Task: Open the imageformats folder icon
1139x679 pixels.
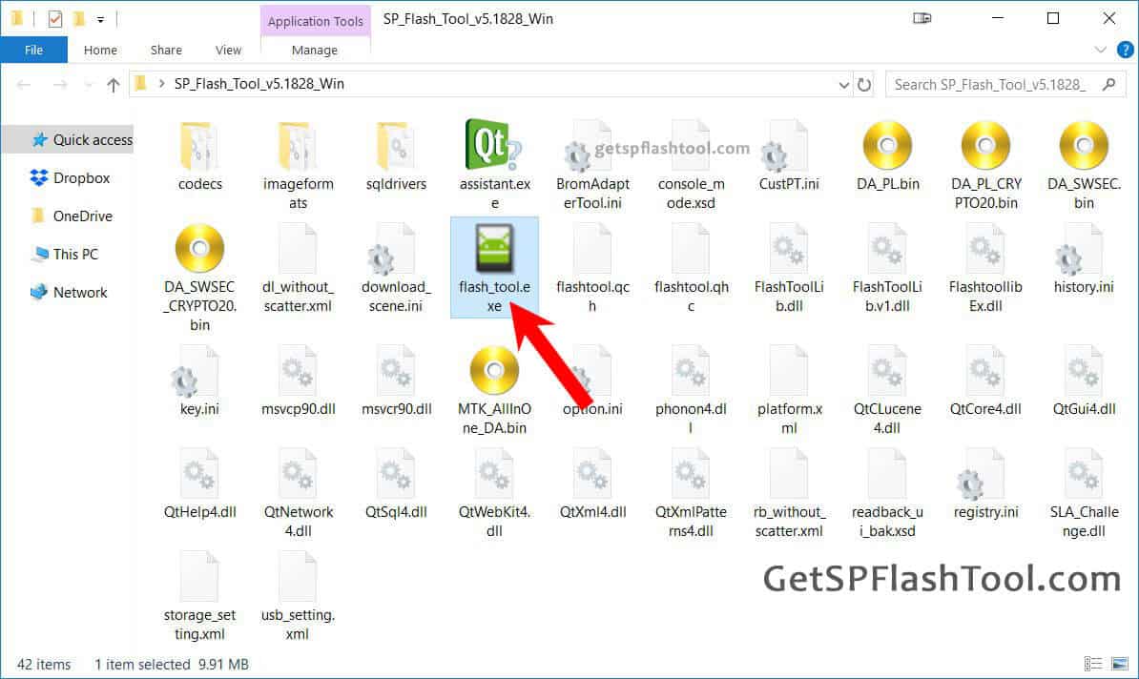Action: pos(298,146)
